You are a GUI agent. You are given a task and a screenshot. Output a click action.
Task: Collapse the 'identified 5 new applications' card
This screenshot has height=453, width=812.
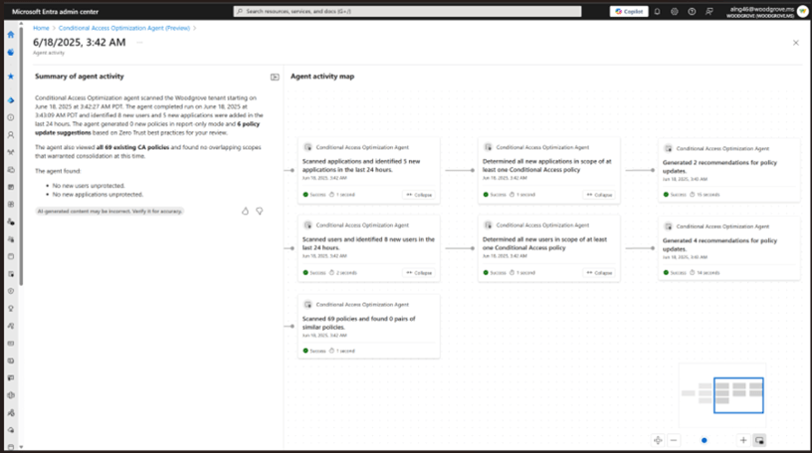[419, 195]
